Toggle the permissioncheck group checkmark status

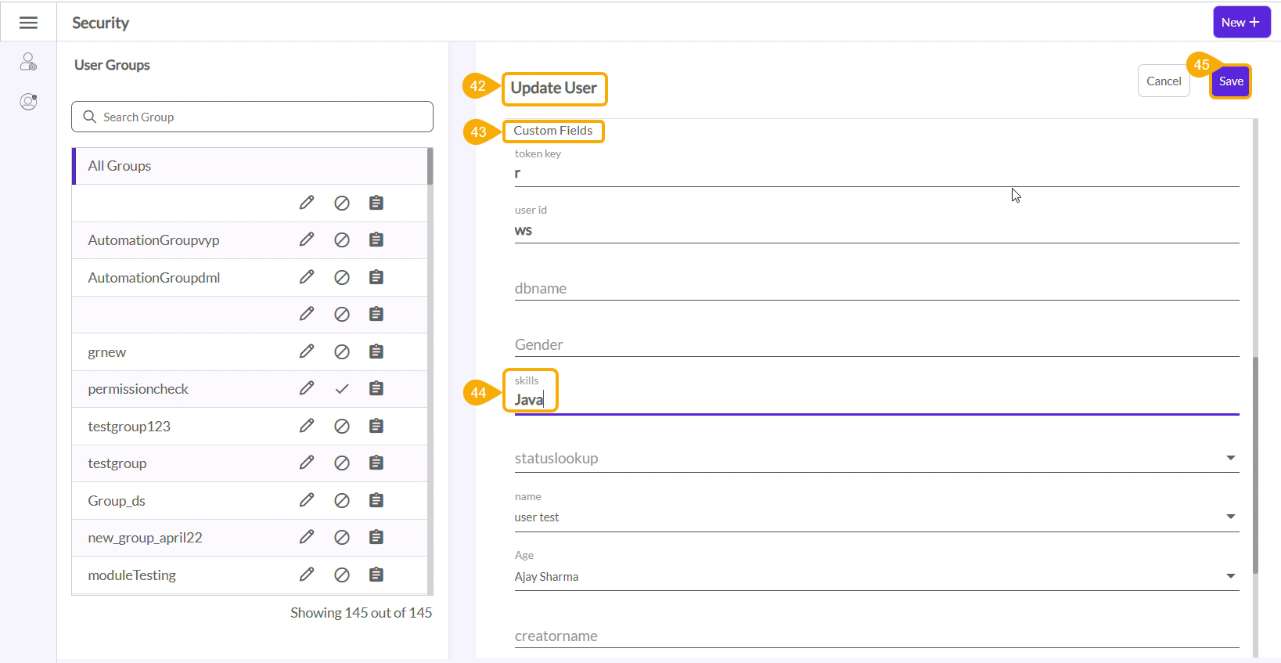coord(342,389)
